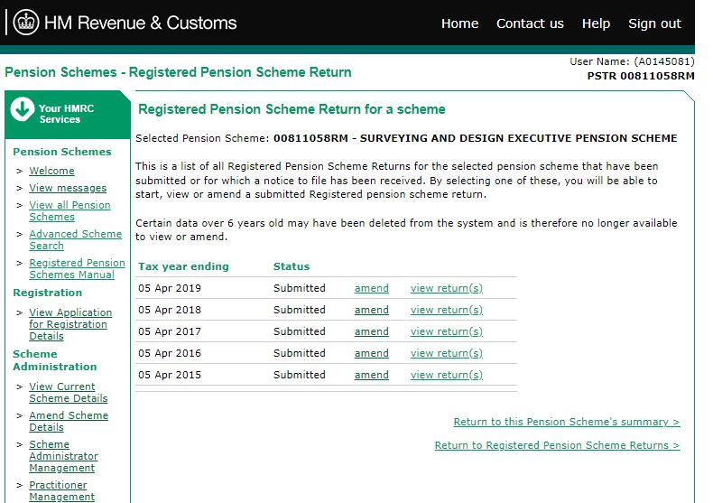View return(s) for 05 Apr 2018
Viewport: 713px width, 503px height.
point(447,310)
